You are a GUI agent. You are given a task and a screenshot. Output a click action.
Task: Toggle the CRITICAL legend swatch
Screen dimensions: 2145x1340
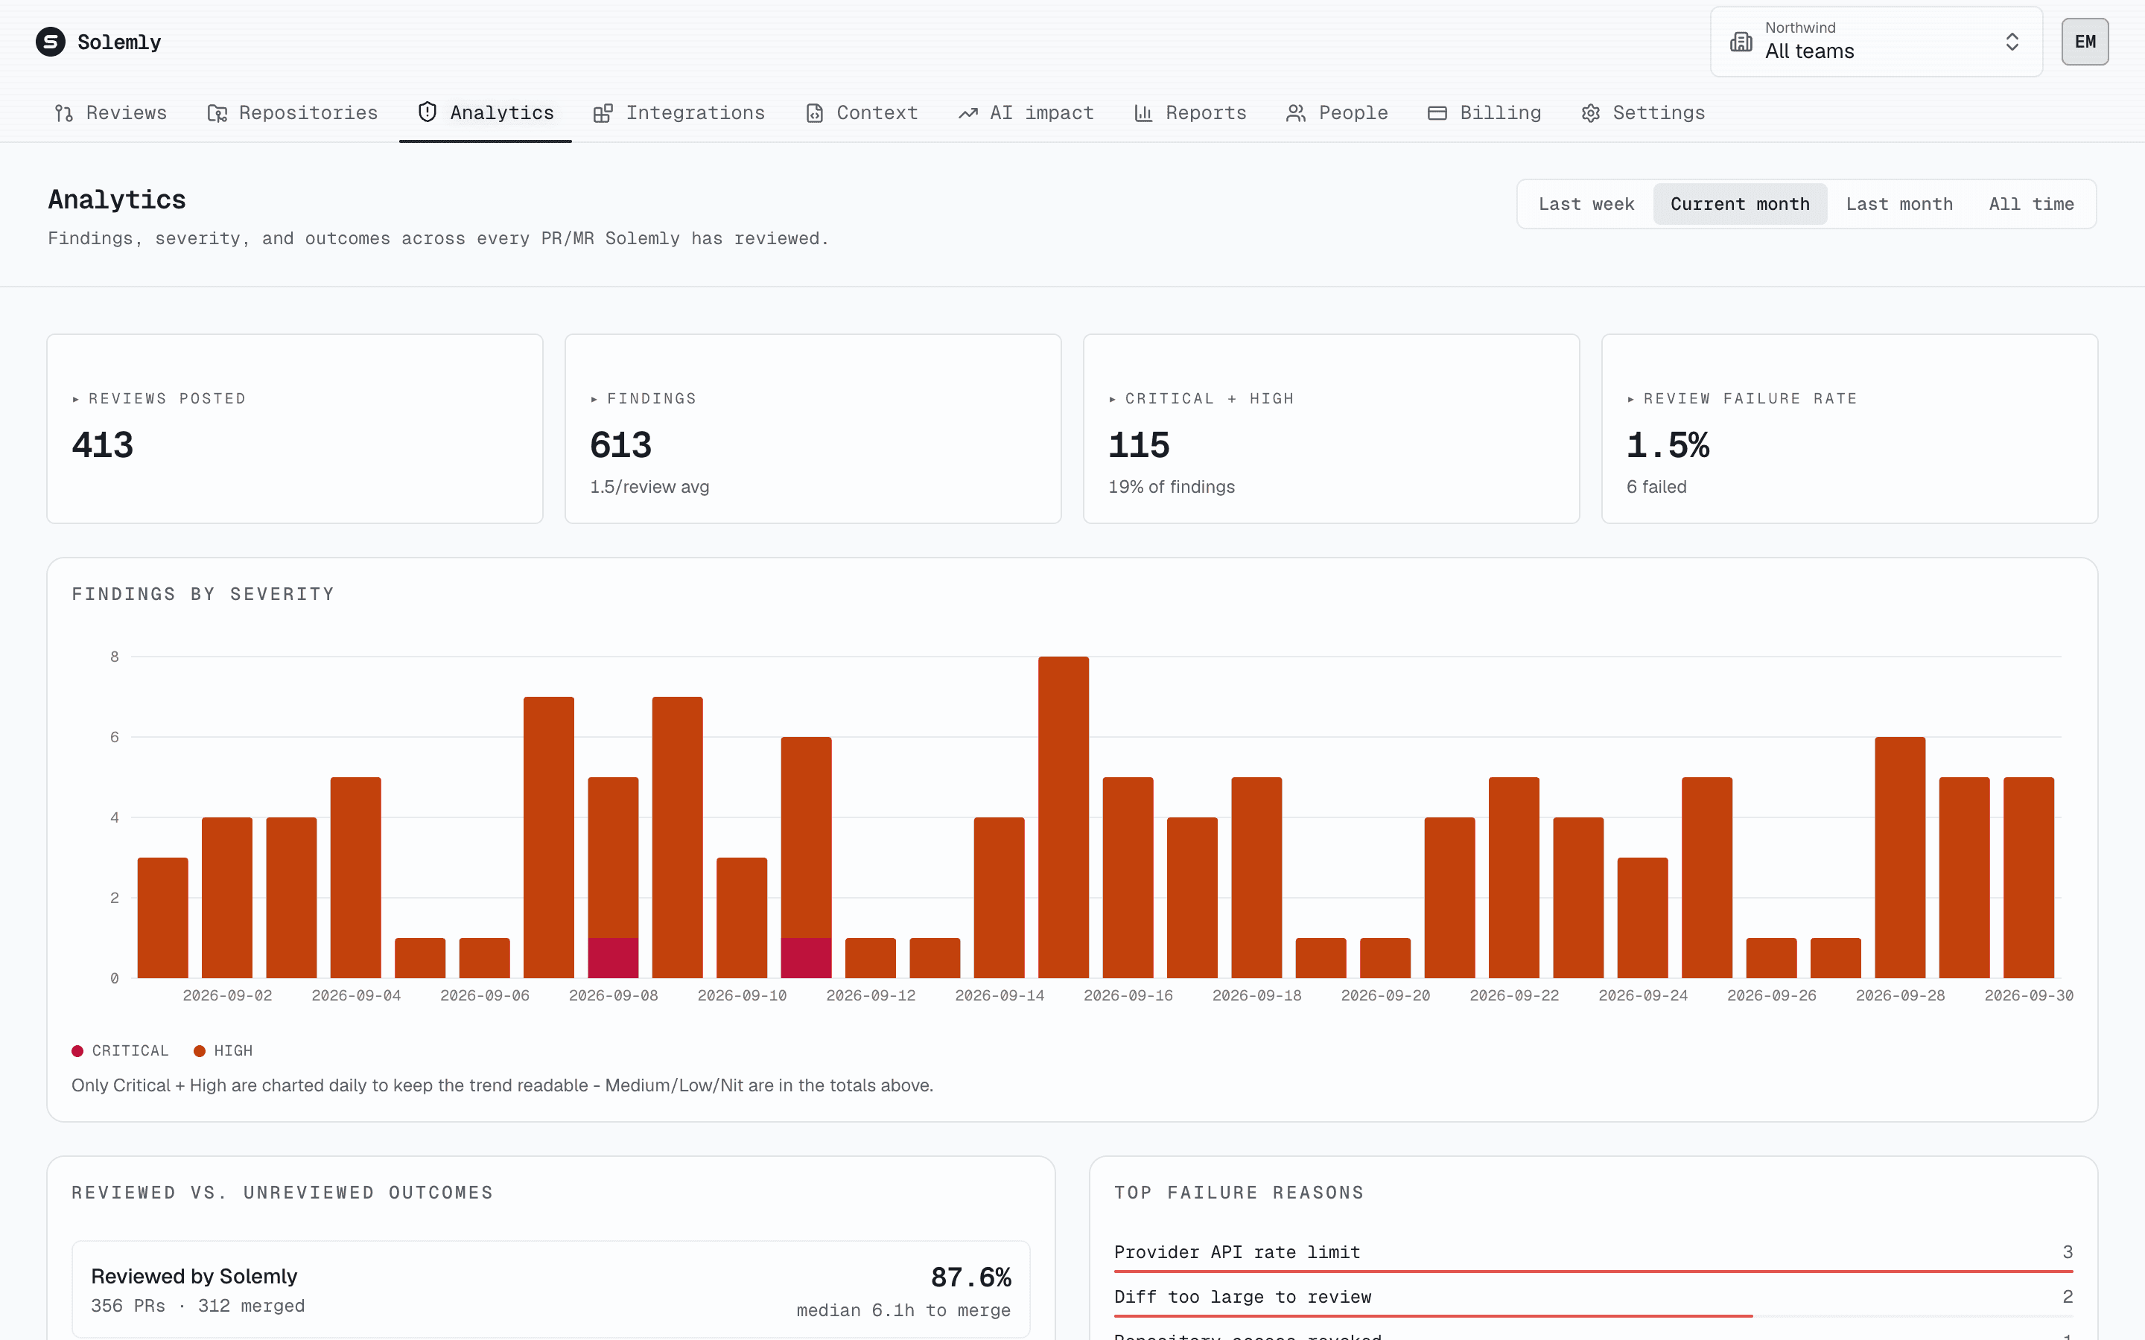click(77, 1051)
